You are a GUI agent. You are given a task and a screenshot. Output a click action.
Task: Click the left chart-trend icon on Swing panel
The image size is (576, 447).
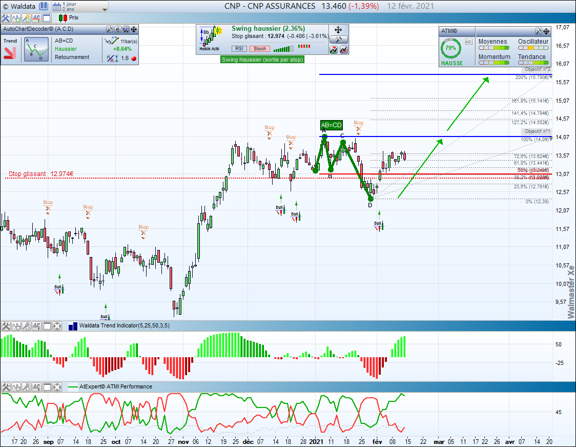(334, 50)
